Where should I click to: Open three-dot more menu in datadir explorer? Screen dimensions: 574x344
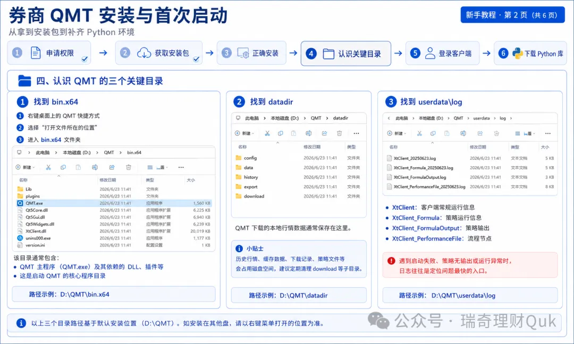point(356,133)
